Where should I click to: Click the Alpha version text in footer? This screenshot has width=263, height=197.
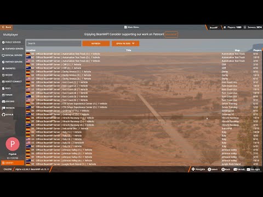pyautogui.click(x=32, y=169)
